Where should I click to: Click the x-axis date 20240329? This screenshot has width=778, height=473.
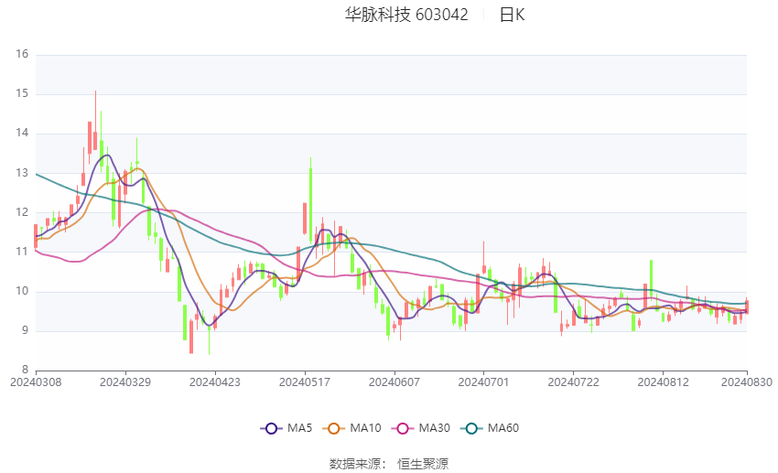(x=125, y=382)
